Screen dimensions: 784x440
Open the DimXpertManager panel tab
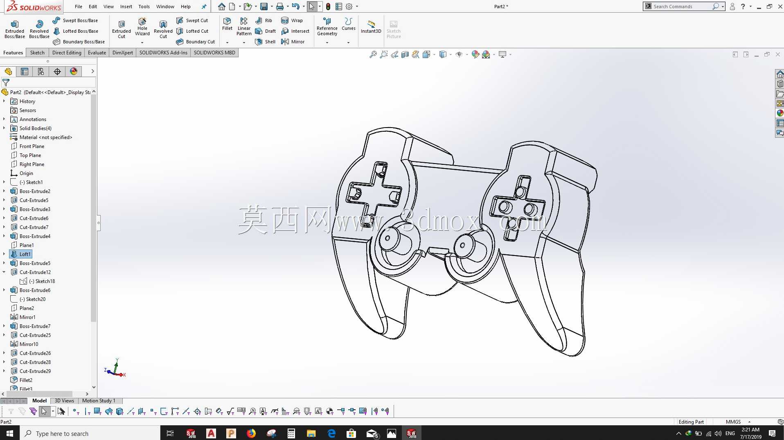click(x=57, y=72)
